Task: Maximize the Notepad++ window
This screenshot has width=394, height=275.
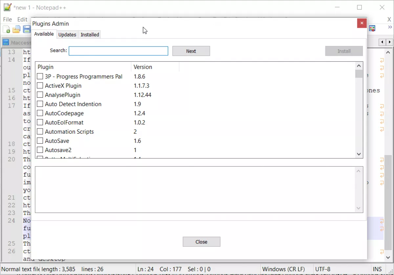Action: [x=360, y=7]
